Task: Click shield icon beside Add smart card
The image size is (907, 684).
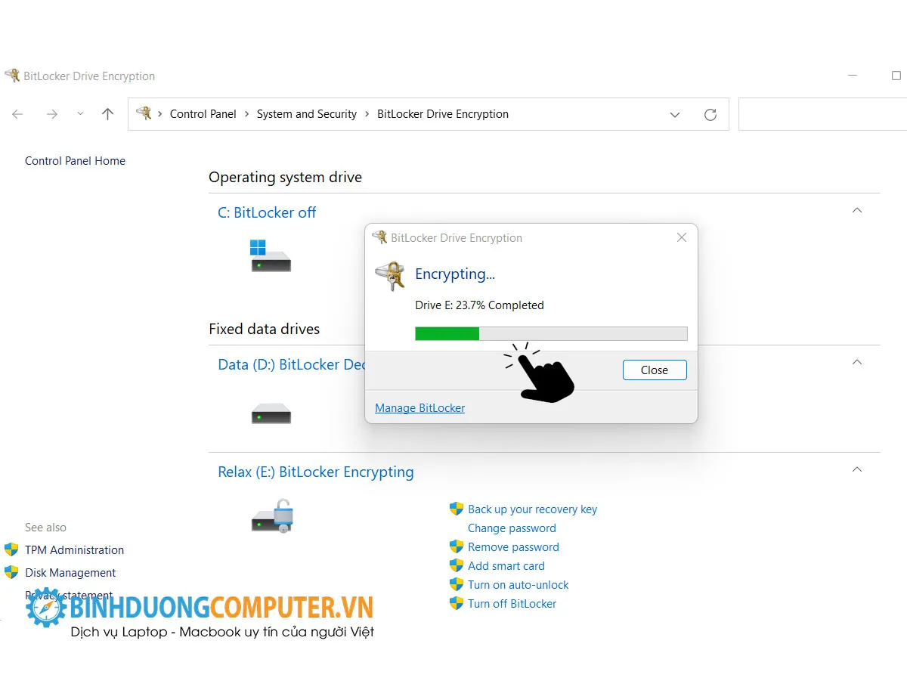Action: pyautogui.click(x=456, y=565)
